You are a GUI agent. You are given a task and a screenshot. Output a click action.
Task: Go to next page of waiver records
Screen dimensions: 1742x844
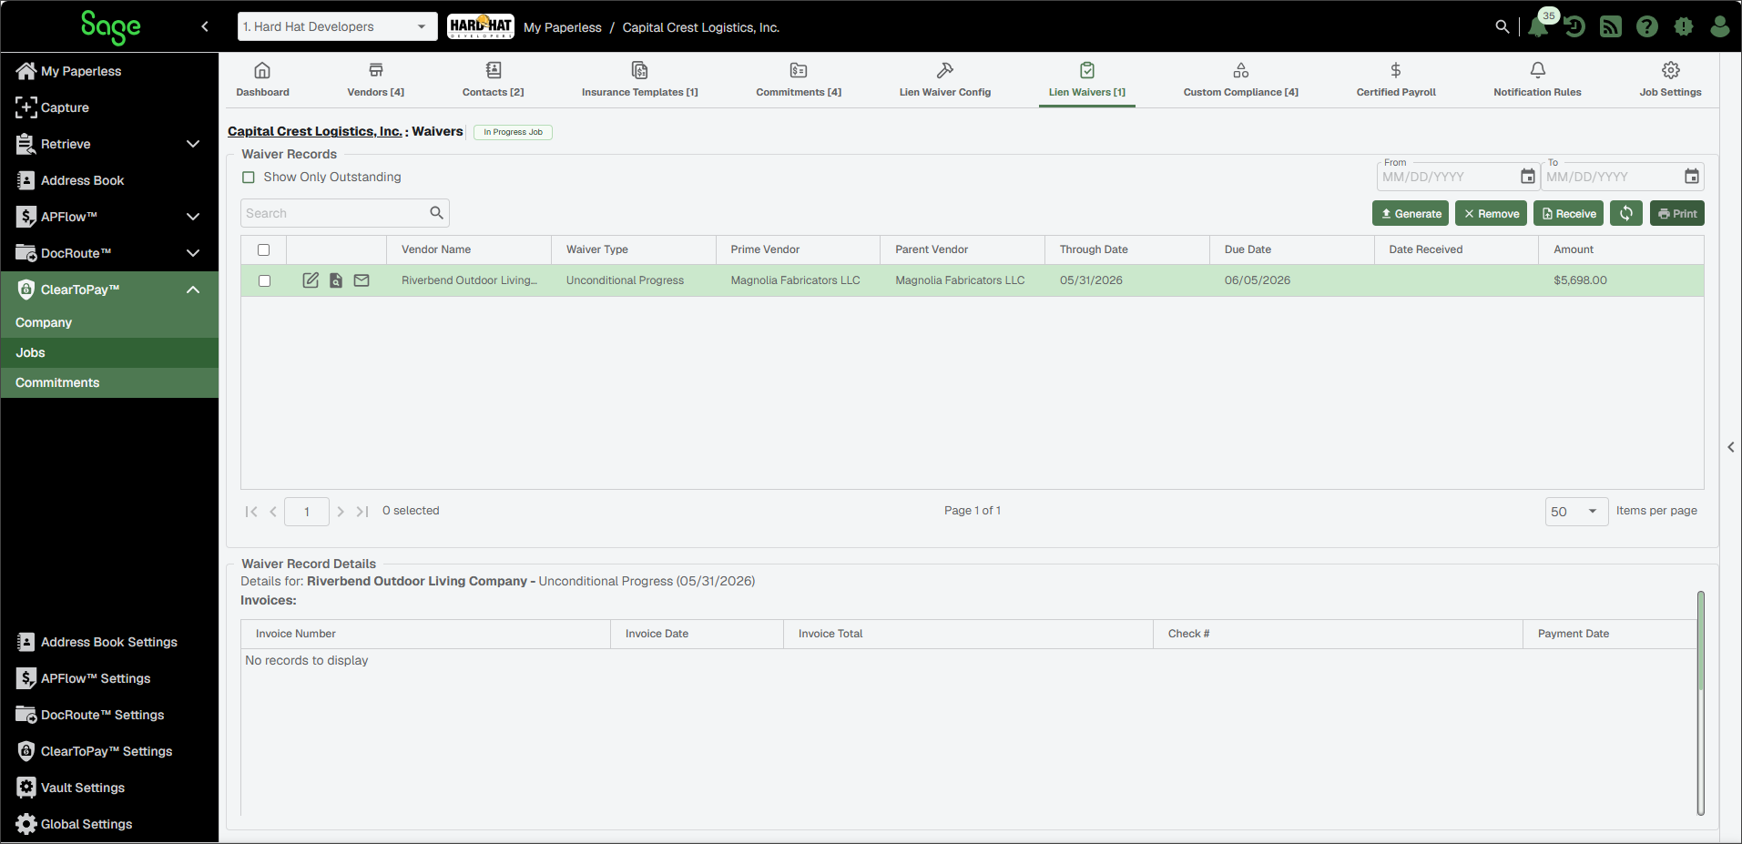[x=341, y=512]
